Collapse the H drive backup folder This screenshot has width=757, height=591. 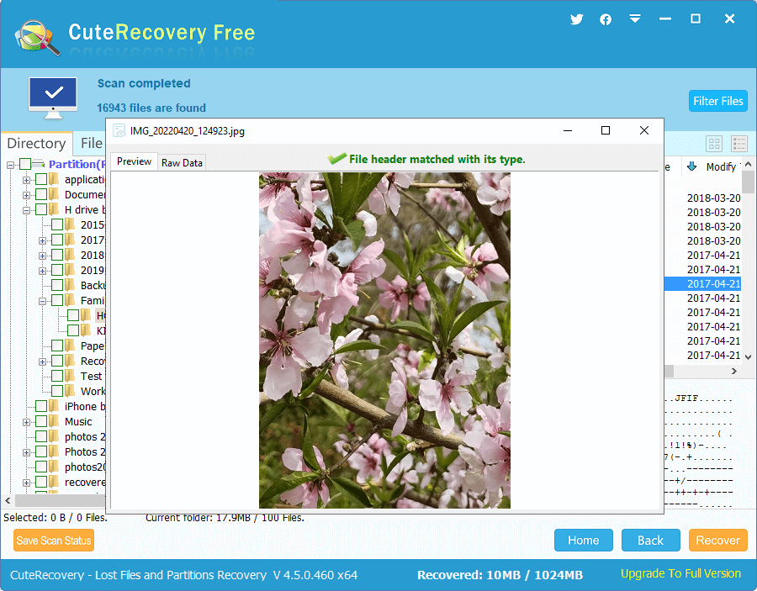[x=27, y=210]
